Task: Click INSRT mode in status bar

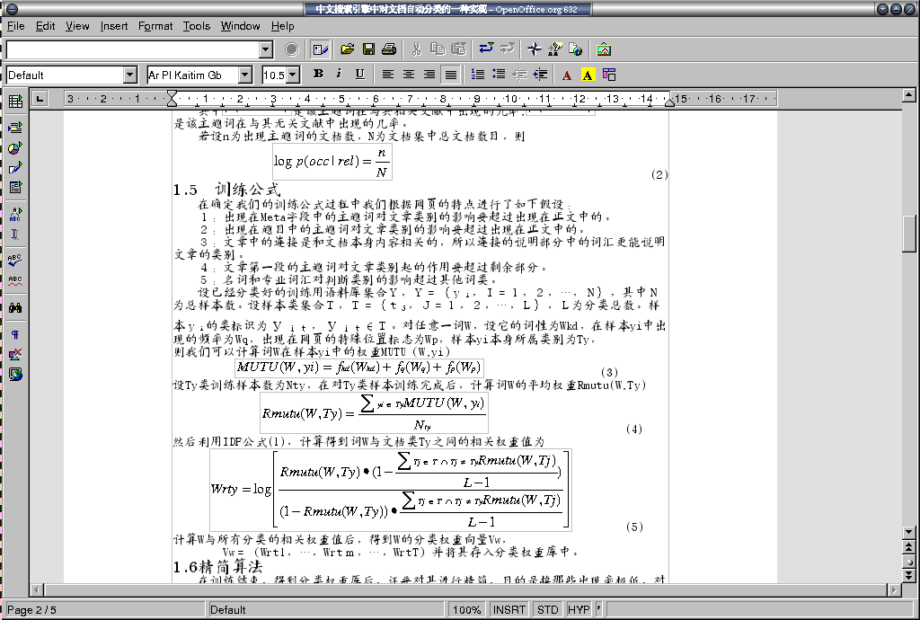Action: pos(509,610)
